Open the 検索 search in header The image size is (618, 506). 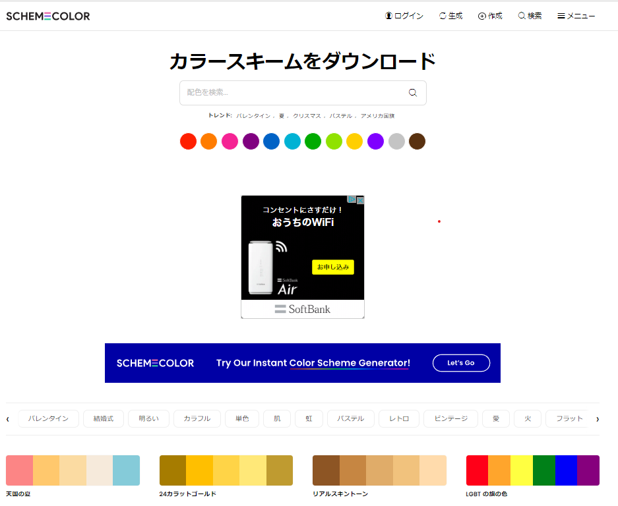[x=530, y=16]
